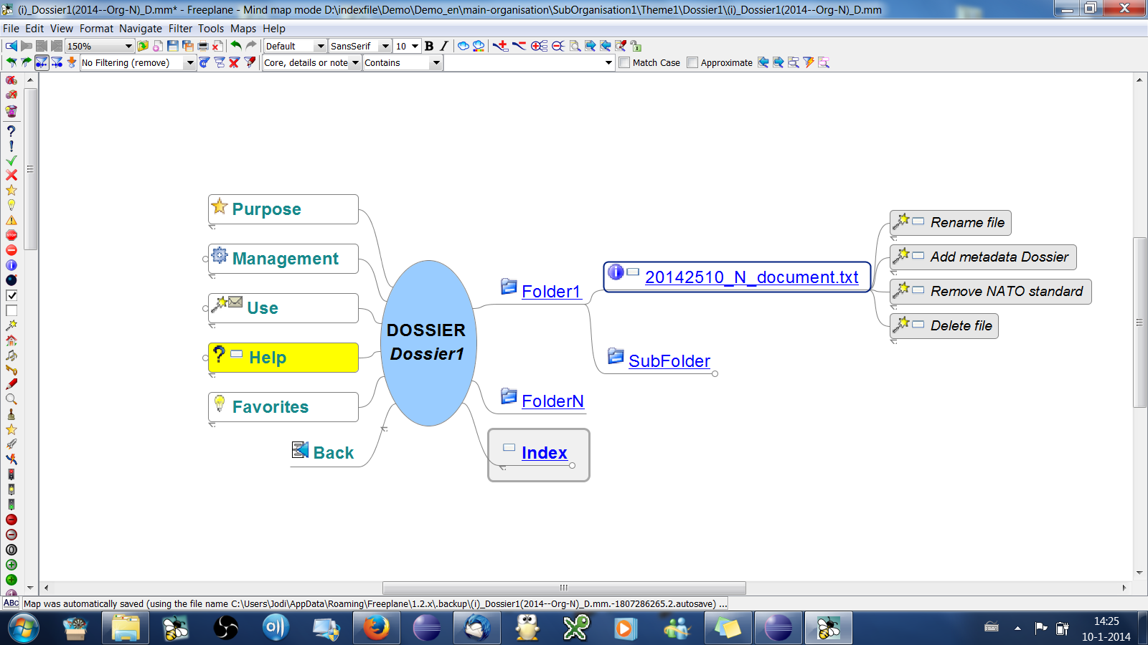Open the Maps menu

(243, 29)
